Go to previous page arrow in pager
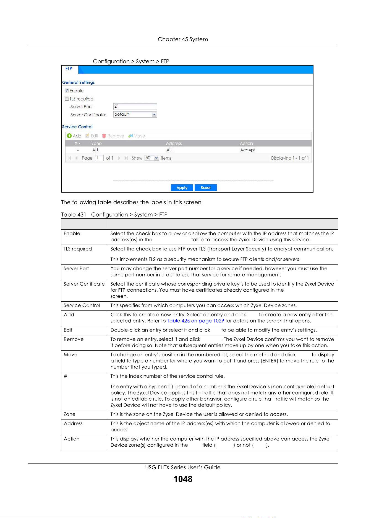Image resolution: width=366 pixels, height=518 pixels. click(76, 158)
